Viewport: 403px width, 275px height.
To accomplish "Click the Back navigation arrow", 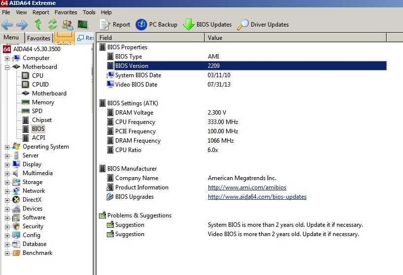I will pos(7,25).
